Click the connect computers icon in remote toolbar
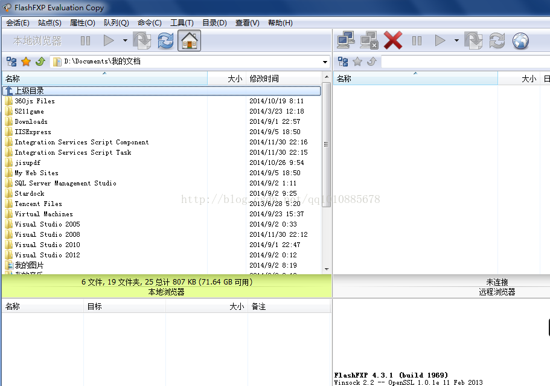The width and height of the screenshot is (550, 386). (x=346, y=40)
